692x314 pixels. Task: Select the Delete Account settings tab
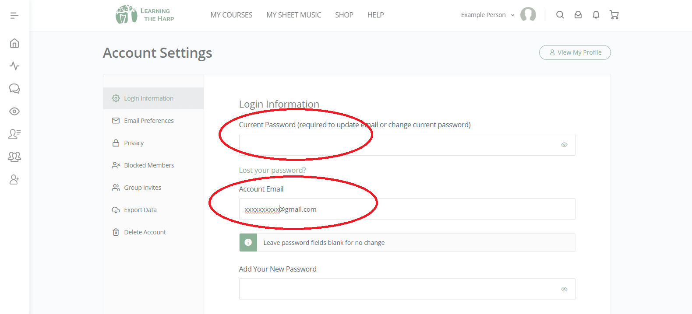153,232
